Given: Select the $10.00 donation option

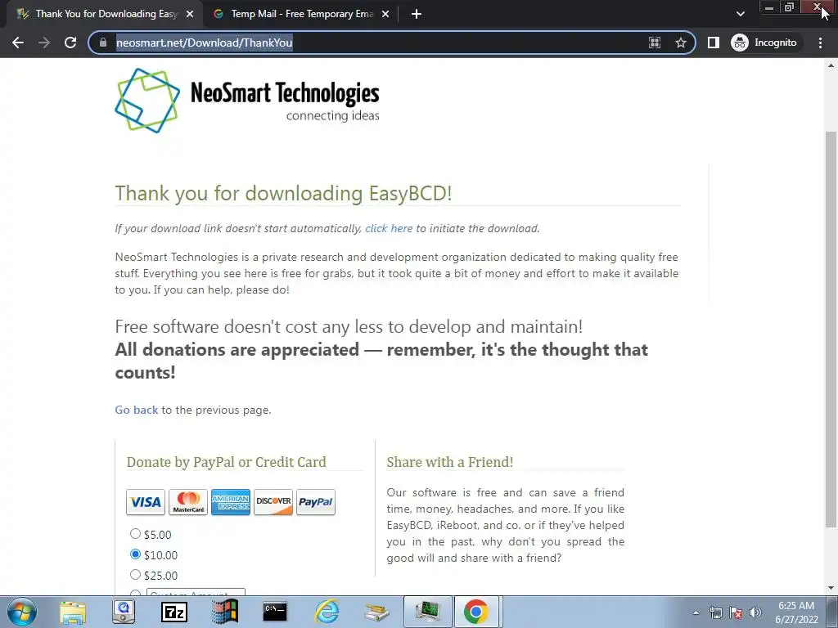Looking at the screenshot, I should tap(135, 554).
